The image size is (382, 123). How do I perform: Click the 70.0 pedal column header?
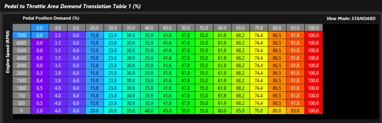[x=259, y=28]
